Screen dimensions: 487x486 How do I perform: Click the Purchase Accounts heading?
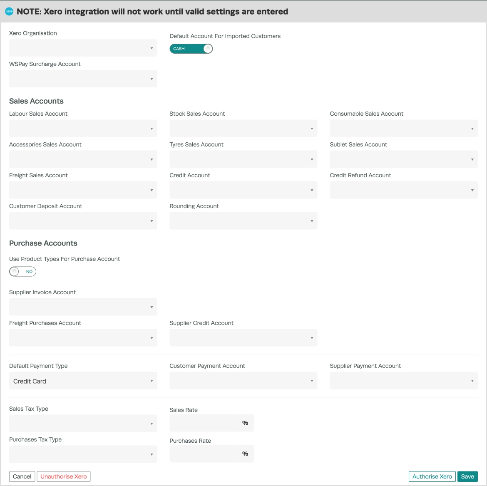click(x=43, y=243)
